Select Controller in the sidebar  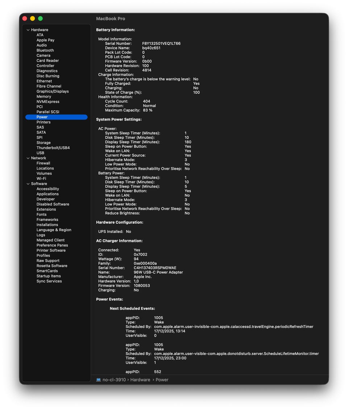[46, 66]
